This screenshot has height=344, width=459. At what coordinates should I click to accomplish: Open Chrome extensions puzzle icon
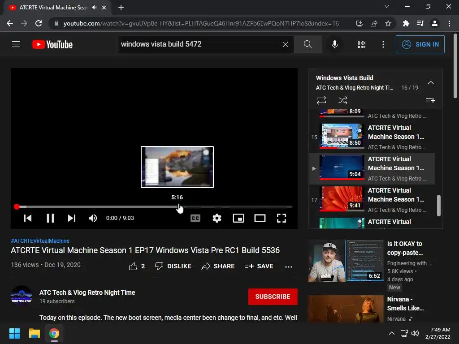point(406,23)
